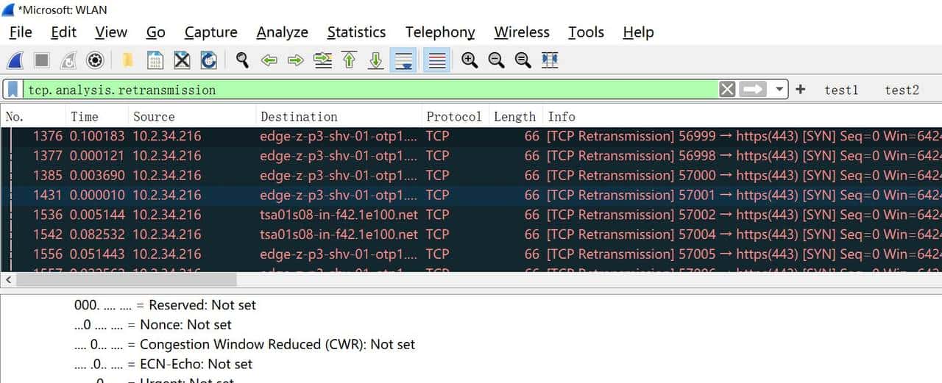Sort by the Time column header
The image size is (942, 383).
coord(97,116)
